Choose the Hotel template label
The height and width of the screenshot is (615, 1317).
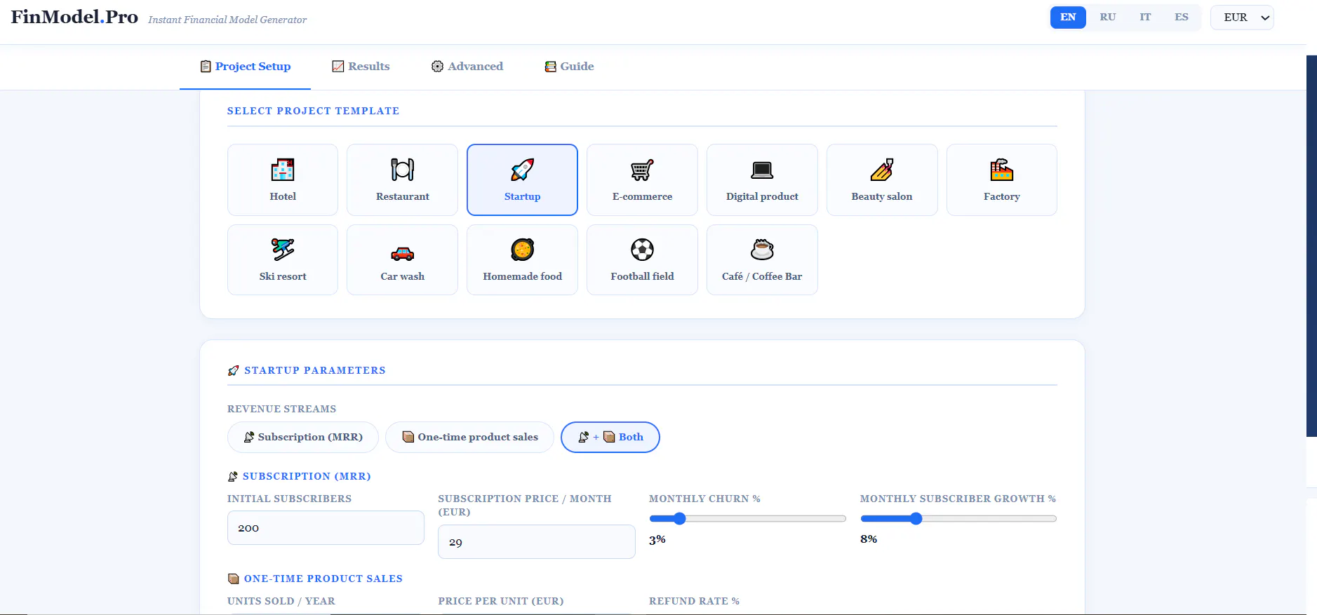coord(283,196)
